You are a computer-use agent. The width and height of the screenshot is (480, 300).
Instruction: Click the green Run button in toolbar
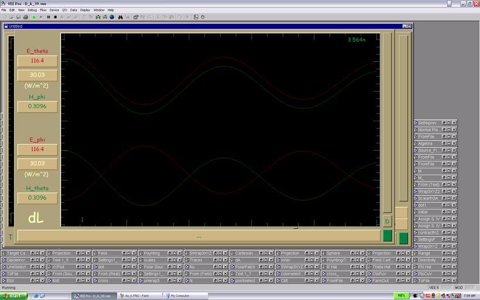[x=34, y=17]
